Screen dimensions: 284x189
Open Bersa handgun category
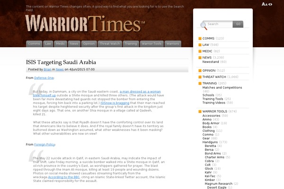coord(209,150)
